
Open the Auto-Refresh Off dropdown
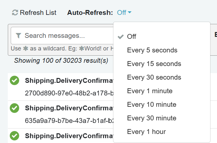[x=124, y=13]
